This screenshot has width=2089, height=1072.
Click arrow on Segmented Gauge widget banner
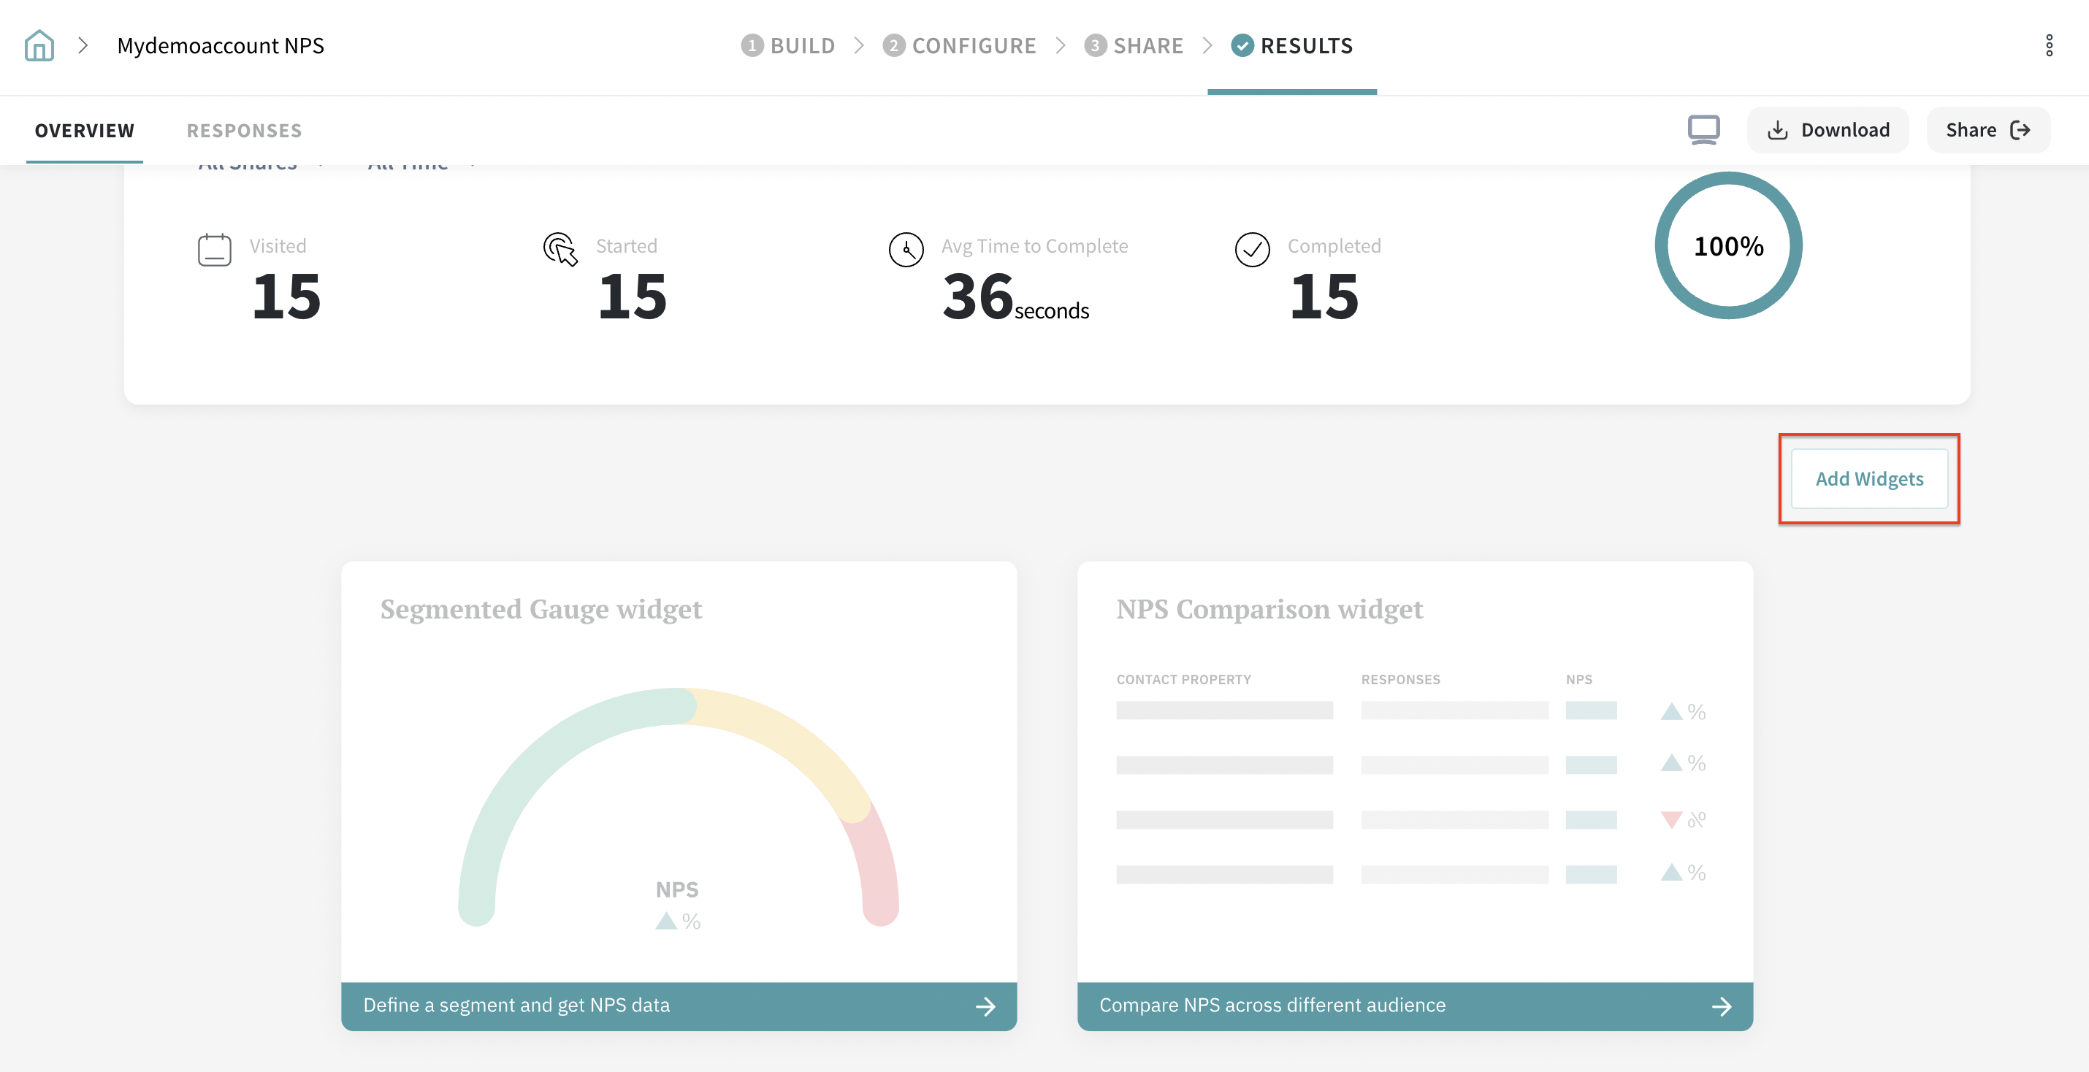point(985,1006)
